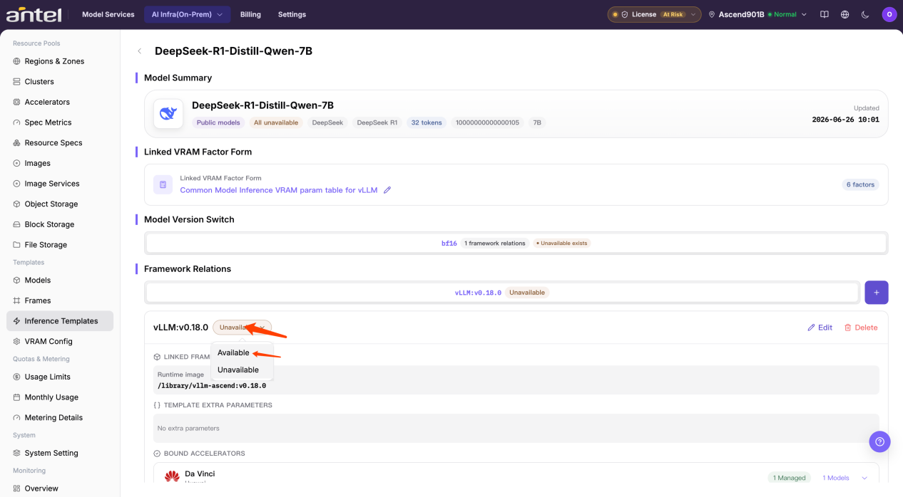Click the language globe icon in header
The height and width of the screenshot is (497, 903).
click(x=845, y=14)
